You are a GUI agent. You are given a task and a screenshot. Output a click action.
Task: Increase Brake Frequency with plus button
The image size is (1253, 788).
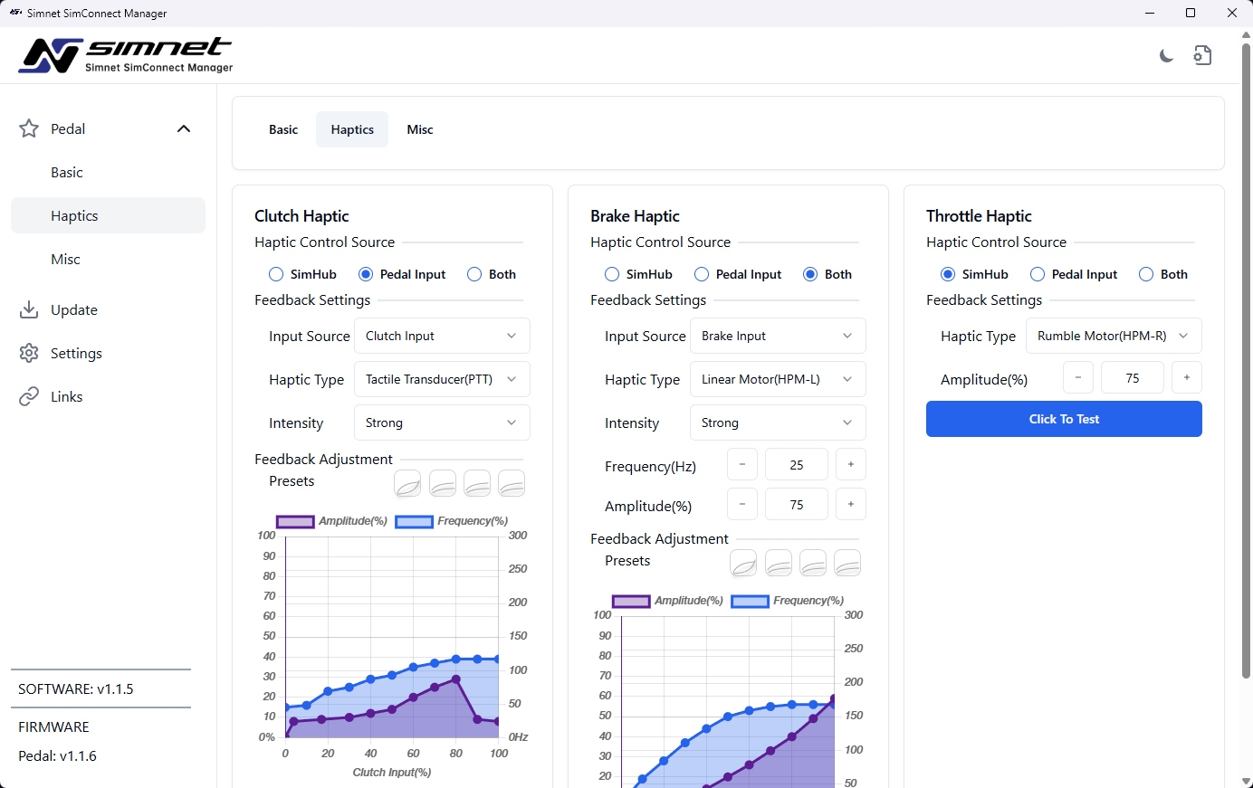[850, 465]
